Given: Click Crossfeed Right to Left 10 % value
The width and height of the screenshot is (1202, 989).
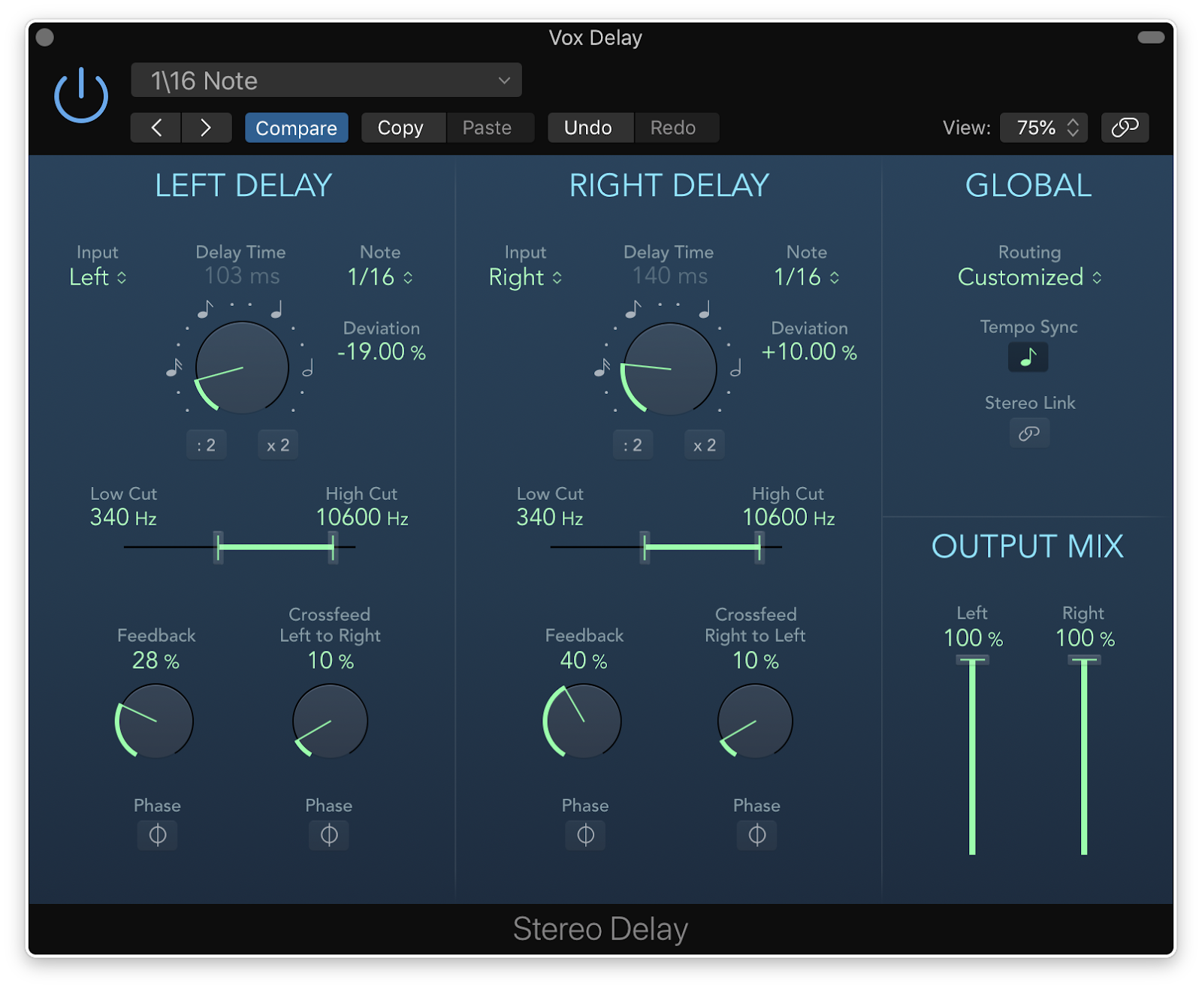Looking at the screenshot, I should point(756,661).
